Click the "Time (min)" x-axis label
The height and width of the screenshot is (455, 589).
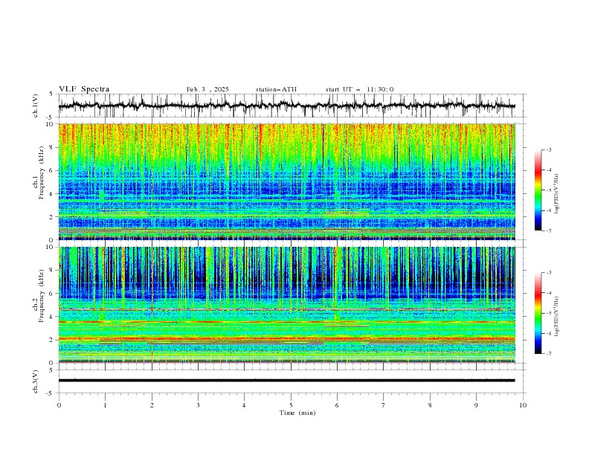pos(297,413)
